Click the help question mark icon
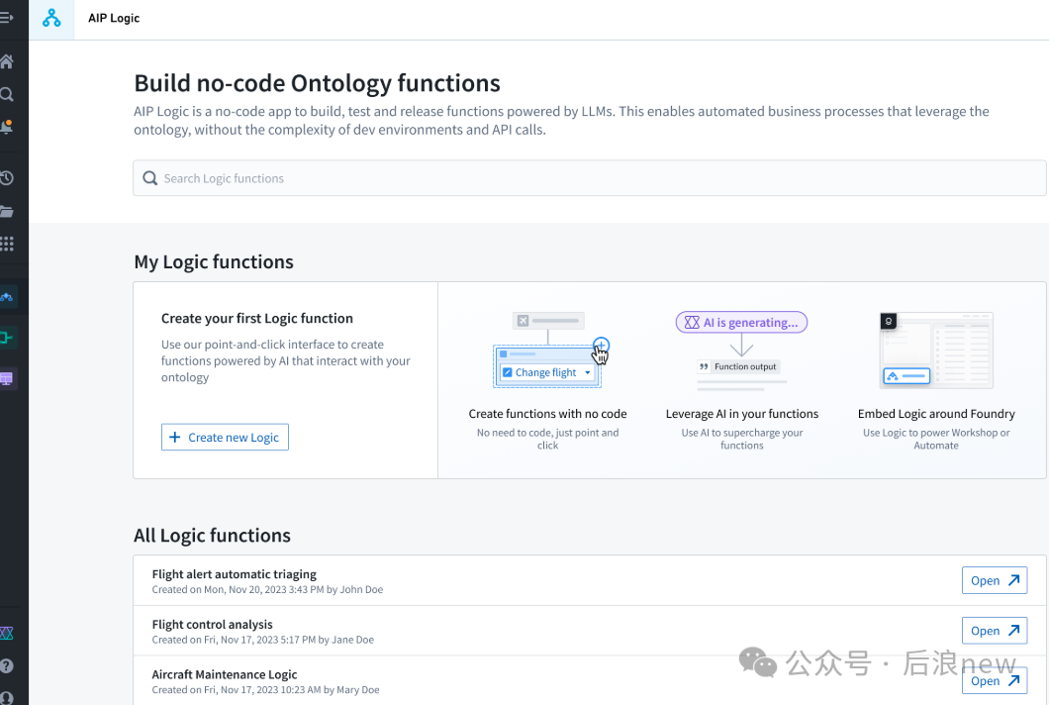 (7, 666)
